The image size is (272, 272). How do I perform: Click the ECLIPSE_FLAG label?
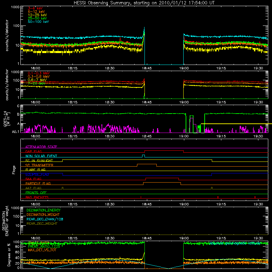coord(37,174)
